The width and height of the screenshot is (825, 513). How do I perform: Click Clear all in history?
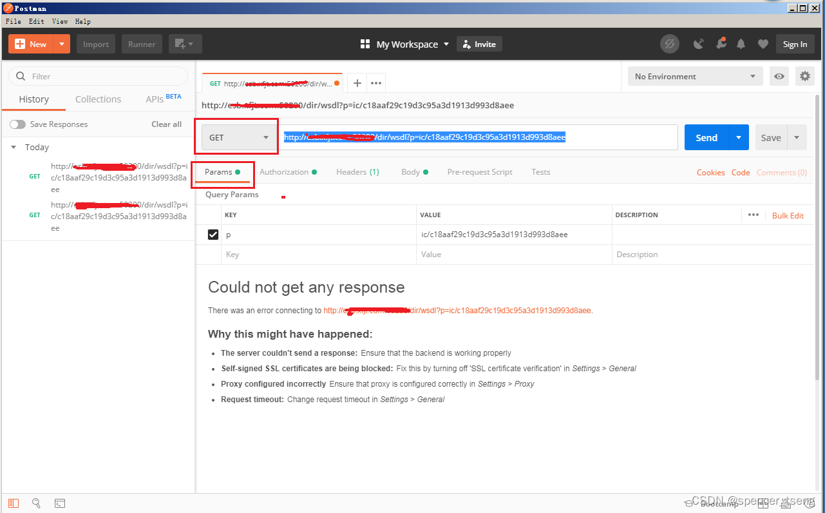pyautogui.click(x=166, y=124)
